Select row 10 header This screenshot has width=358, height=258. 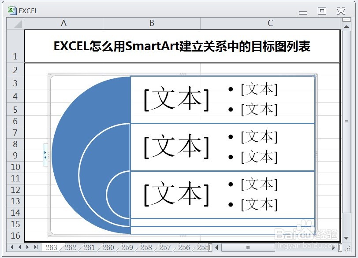click(15, 167)
